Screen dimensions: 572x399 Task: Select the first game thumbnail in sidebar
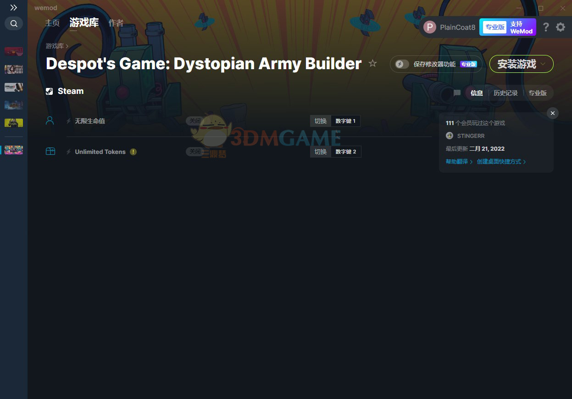[14, 51]
